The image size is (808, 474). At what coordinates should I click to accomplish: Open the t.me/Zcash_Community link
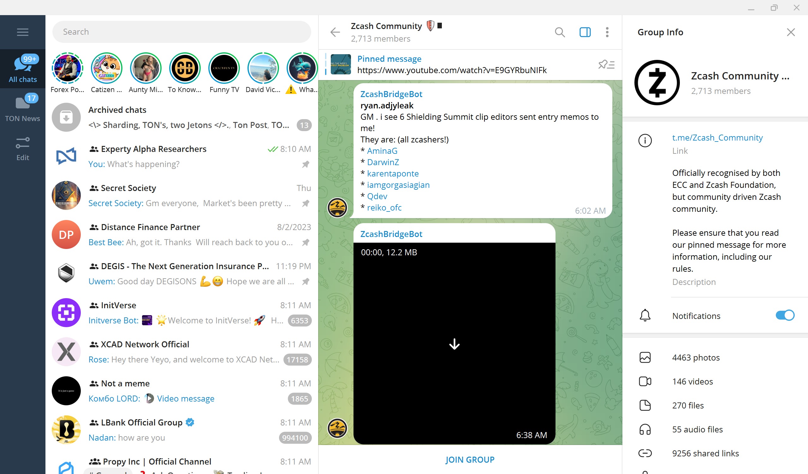pos(717,138)
